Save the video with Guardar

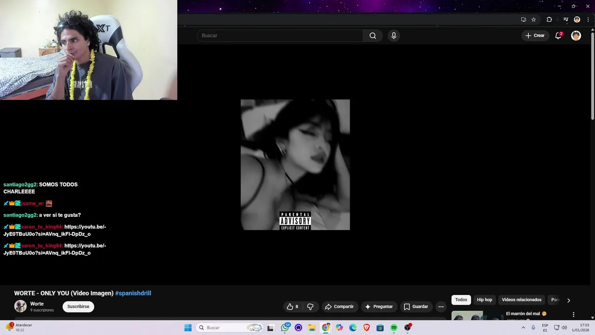416,307
